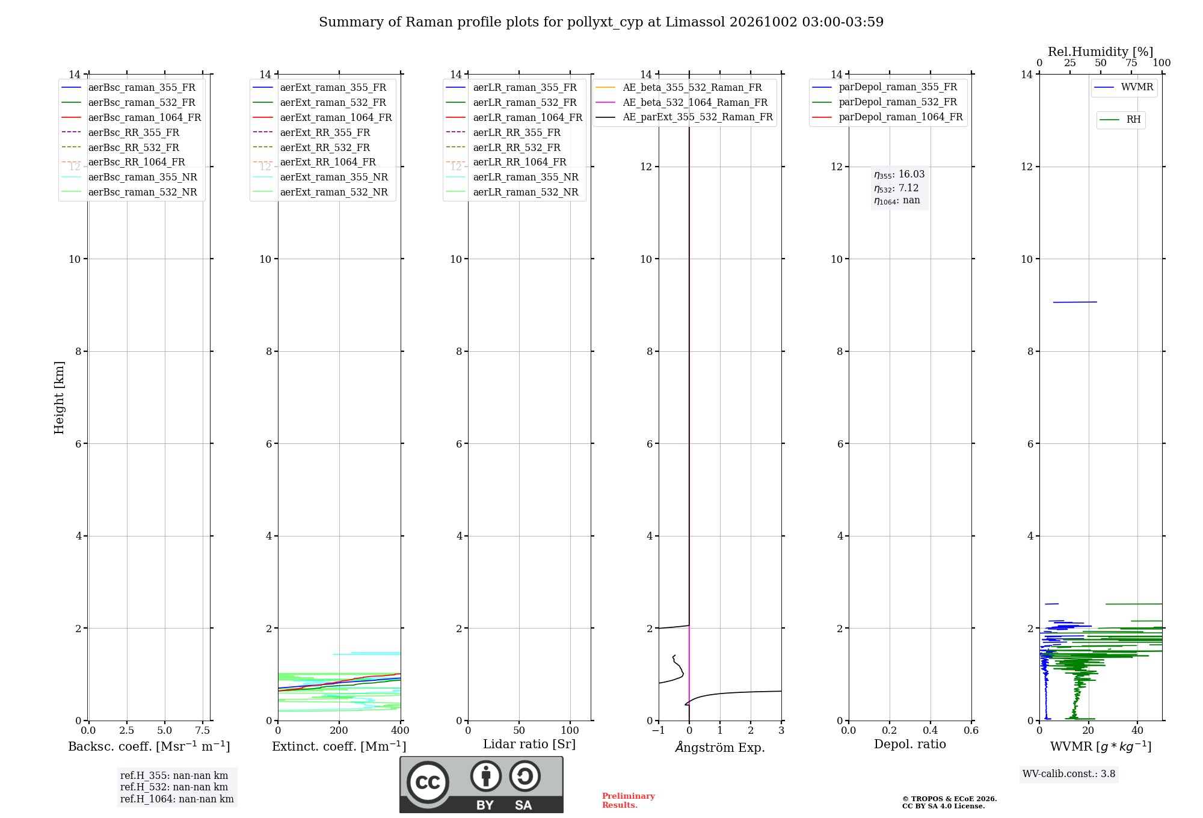The height and width of the screenshot is (818, 1203).
Task: Click legend entry parDepol_raman_1064_FR
Action: [888, 117]
